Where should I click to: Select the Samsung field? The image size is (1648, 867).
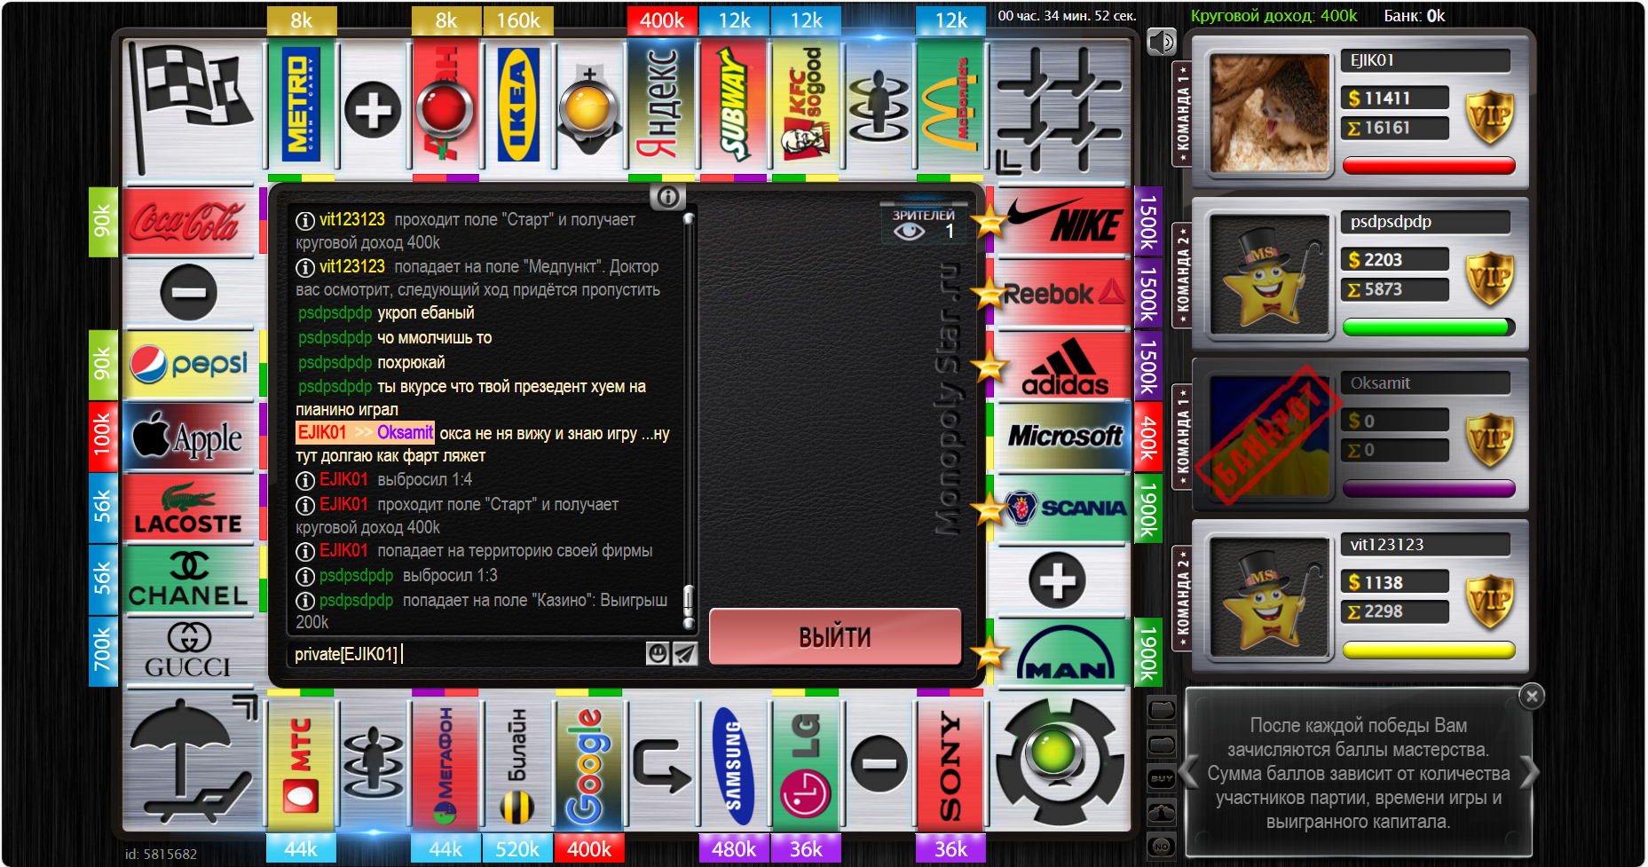[734, 764]
